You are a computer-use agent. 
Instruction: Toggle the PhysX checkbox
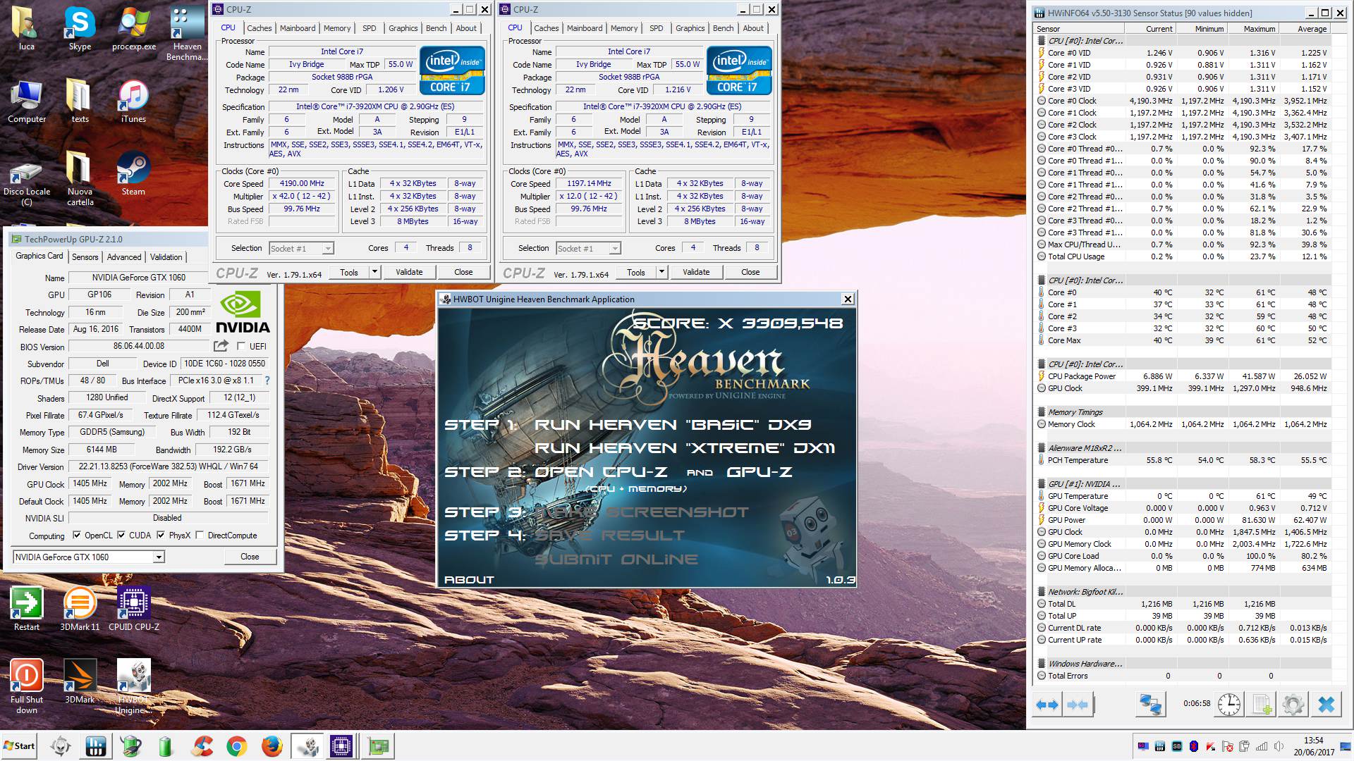pyautogui.click(x=161, y=535)
